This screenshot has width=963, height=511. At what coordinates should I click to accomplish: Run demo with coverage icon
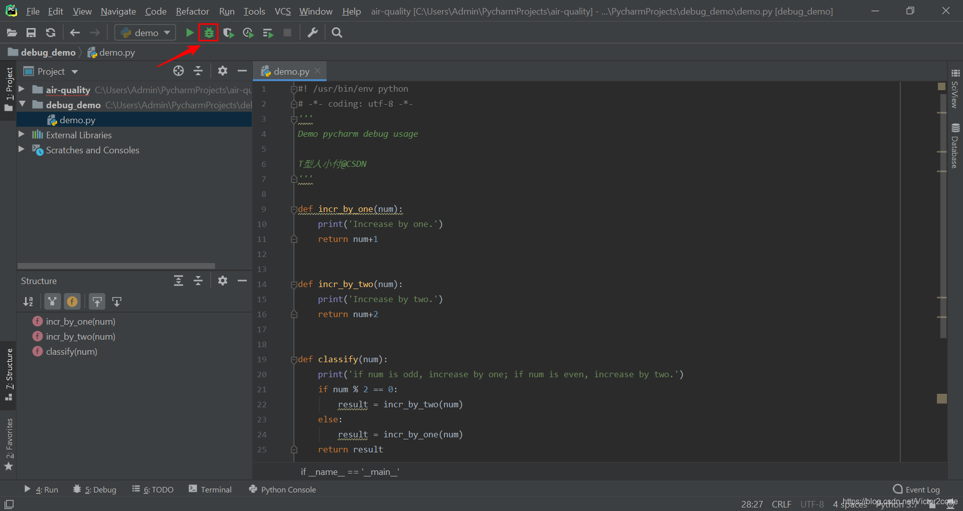(229, 33)
